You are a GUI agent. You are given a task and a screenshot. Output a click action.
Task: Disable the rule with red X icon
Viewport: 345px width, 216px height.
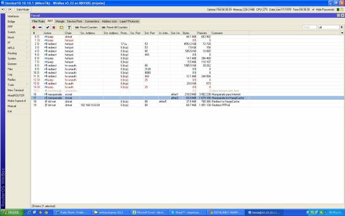[x=53, y=27]
